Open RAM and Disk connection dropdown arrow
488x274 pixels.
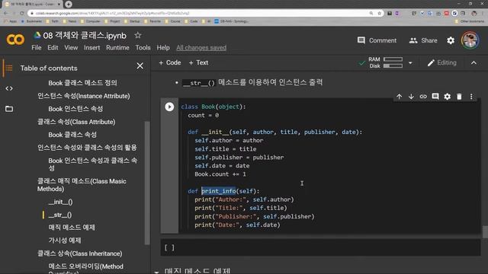coord(410,62)
